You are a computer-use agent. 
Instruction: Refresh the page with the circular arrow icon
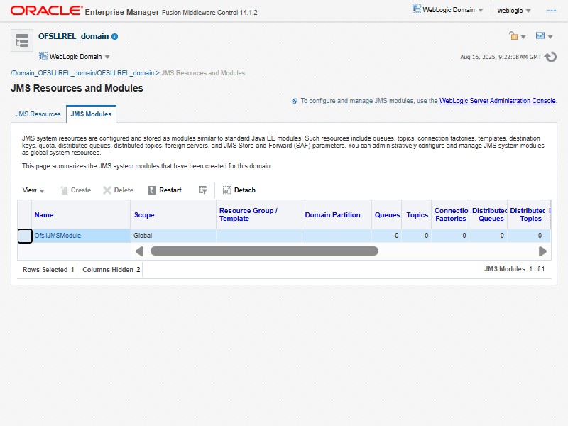(x=550, y=57)
